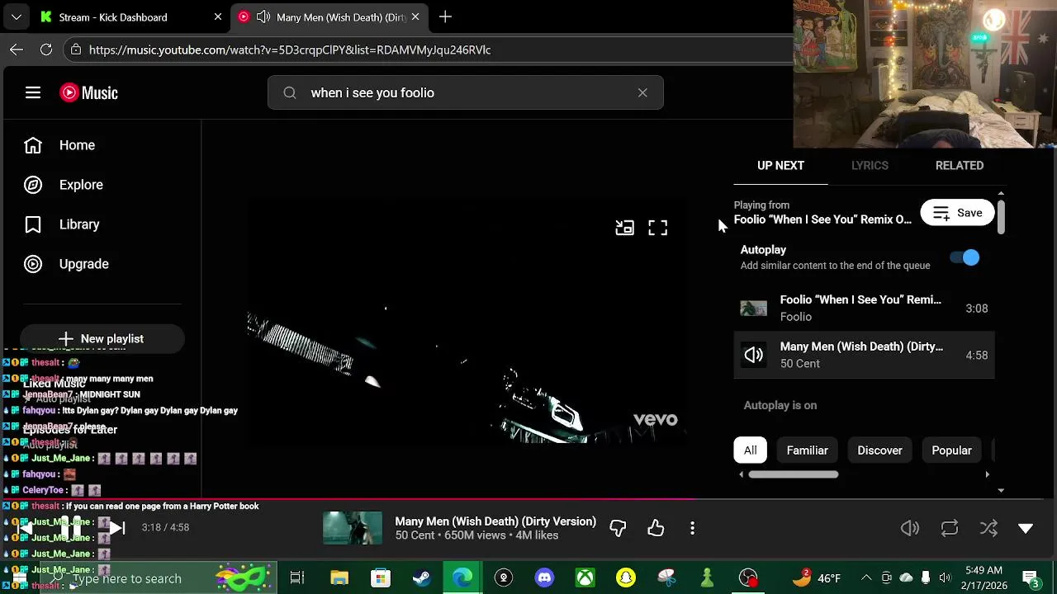The width and height of the screenshot is (1057, 594).
Task: Close the Many Men YouTube Music tab
Action: [415, 16]
